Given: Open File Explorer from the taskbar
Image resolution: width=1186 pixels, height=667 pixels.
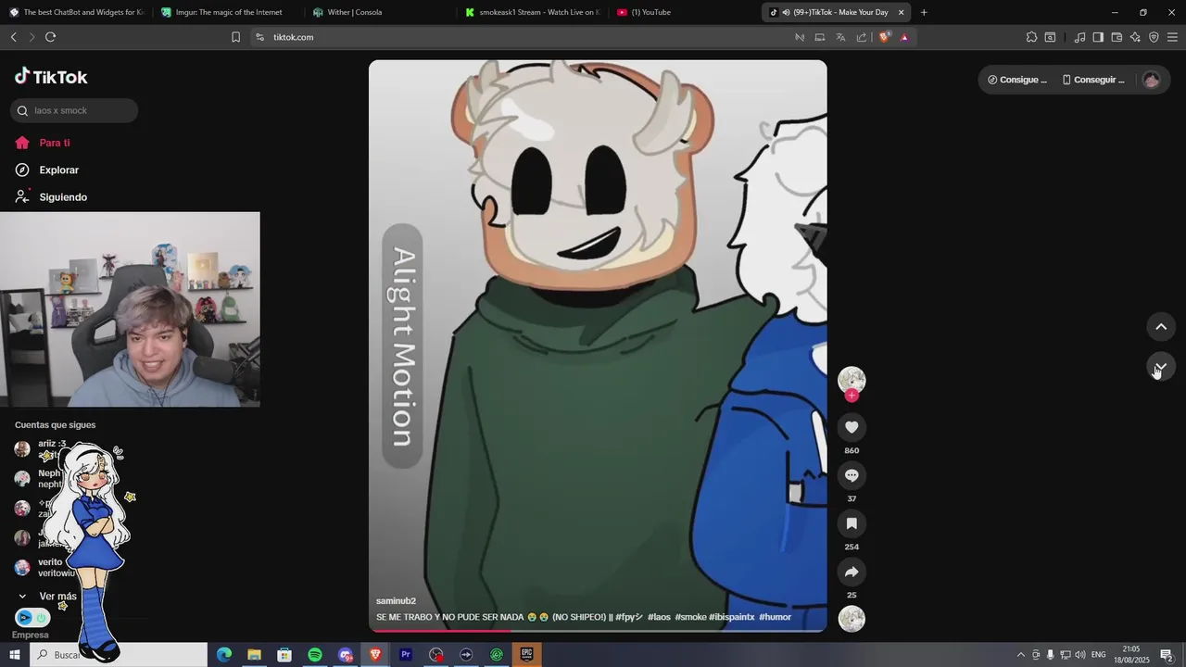Looking at the screenshot, I should point(254,655).
